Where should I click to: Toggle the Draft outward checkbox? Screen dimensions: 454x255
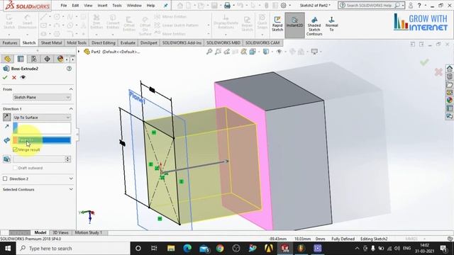pos(16,168)
